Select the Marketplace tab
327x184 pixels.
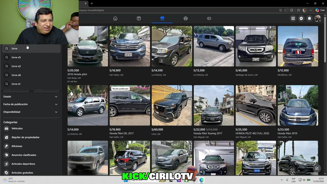(x=162, y=18)
